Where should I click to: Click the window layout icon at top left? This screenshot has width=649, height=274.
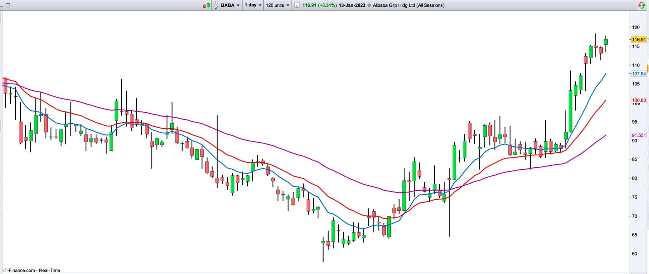click(8, 5)
